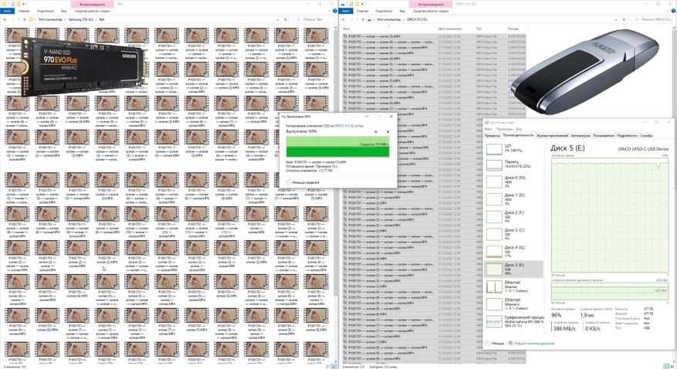Image resolution: width=677 pixels, height=369 pixels.
Task: Open Вид tab in ORICO Explorer
Action: [x=402, y=11]
